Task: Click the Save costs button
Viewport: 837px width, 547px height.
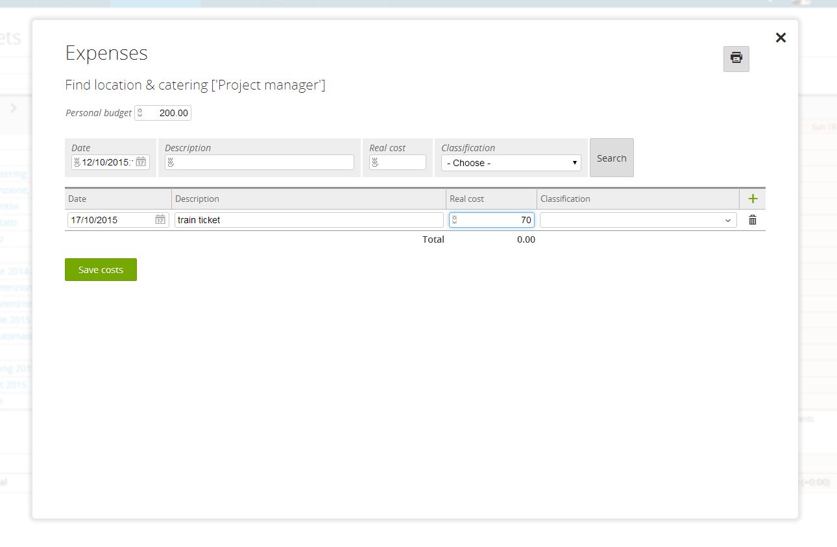Action: [101, 270]
